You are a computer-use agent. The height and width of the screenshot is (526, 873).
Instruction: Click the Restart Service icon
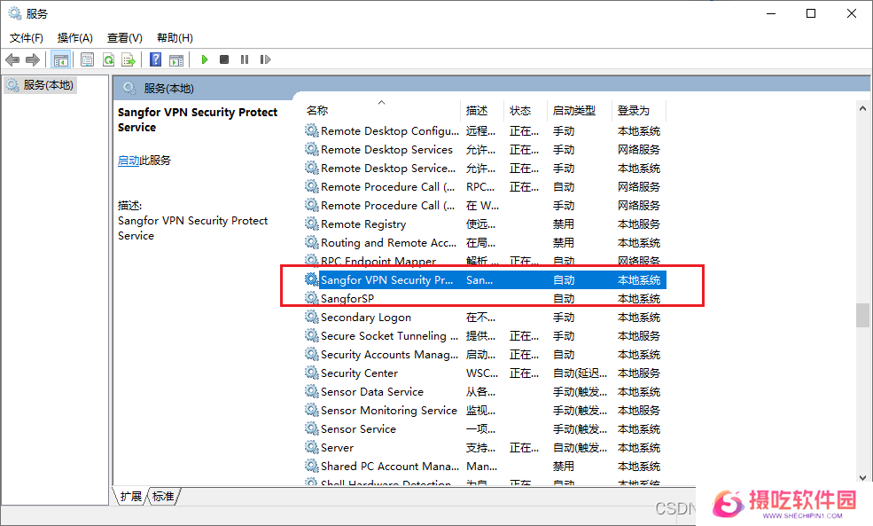(265, 59)
